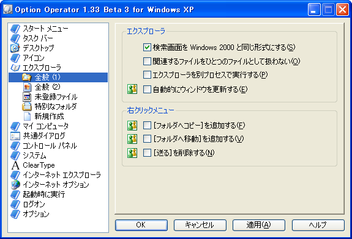Collapse the エクスプローラ tree node
The image size is (352, 239).
click(42, 68)
